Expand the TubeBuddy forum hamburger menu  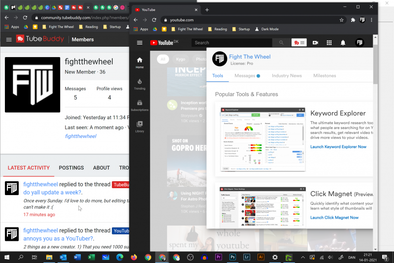[9, 39]
